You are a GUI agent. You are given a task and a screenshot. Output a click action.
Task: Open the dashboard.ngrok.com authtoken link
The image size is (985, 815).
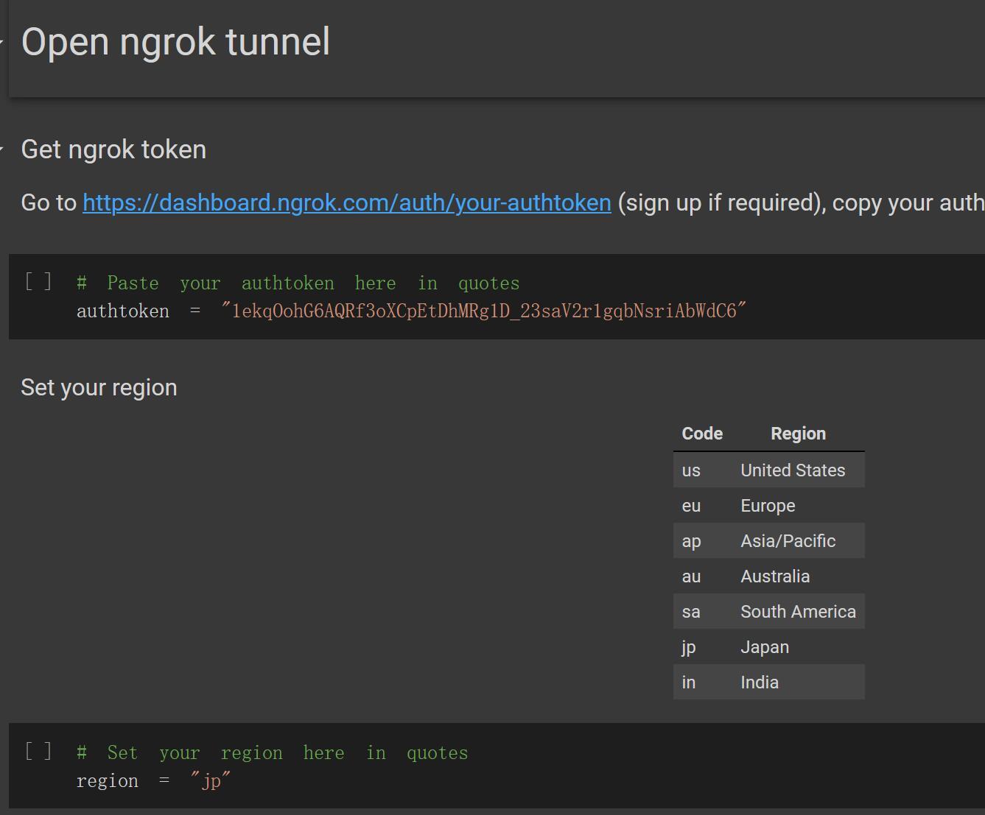[347, 202]
